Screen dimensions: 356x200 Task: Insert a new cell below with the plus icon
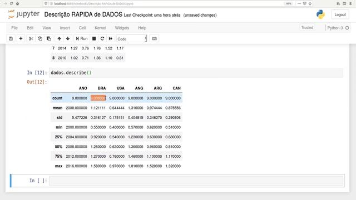[21, 38]
